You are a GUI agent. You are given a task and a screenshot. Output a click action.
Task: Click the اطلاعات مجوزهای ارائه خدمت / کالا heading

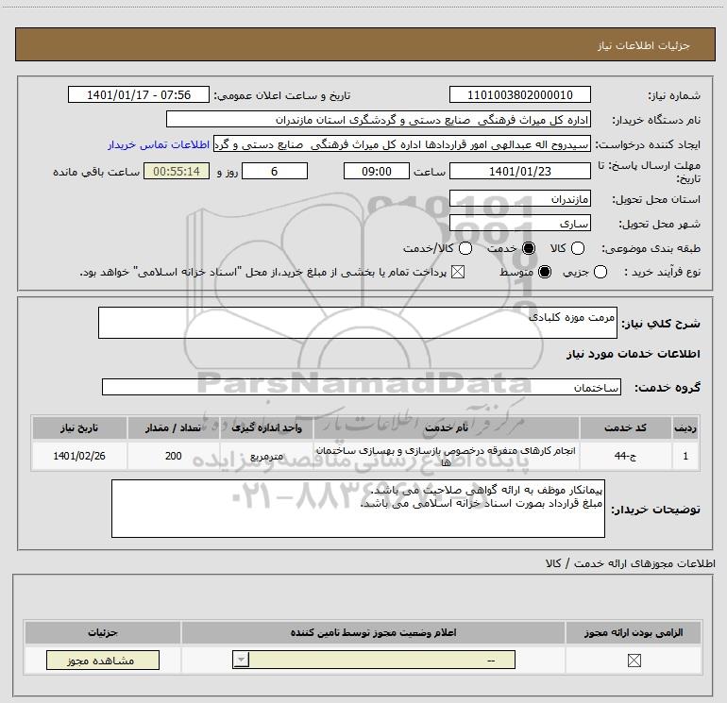pyautogui.click(x=630, y=563)
